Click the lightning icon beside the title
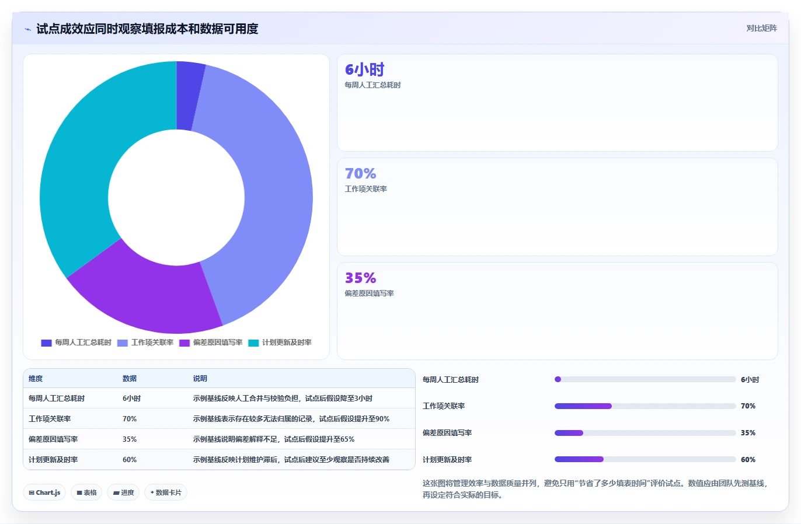The height and width of the screenshot is (524, 801). tap(27, 29)
